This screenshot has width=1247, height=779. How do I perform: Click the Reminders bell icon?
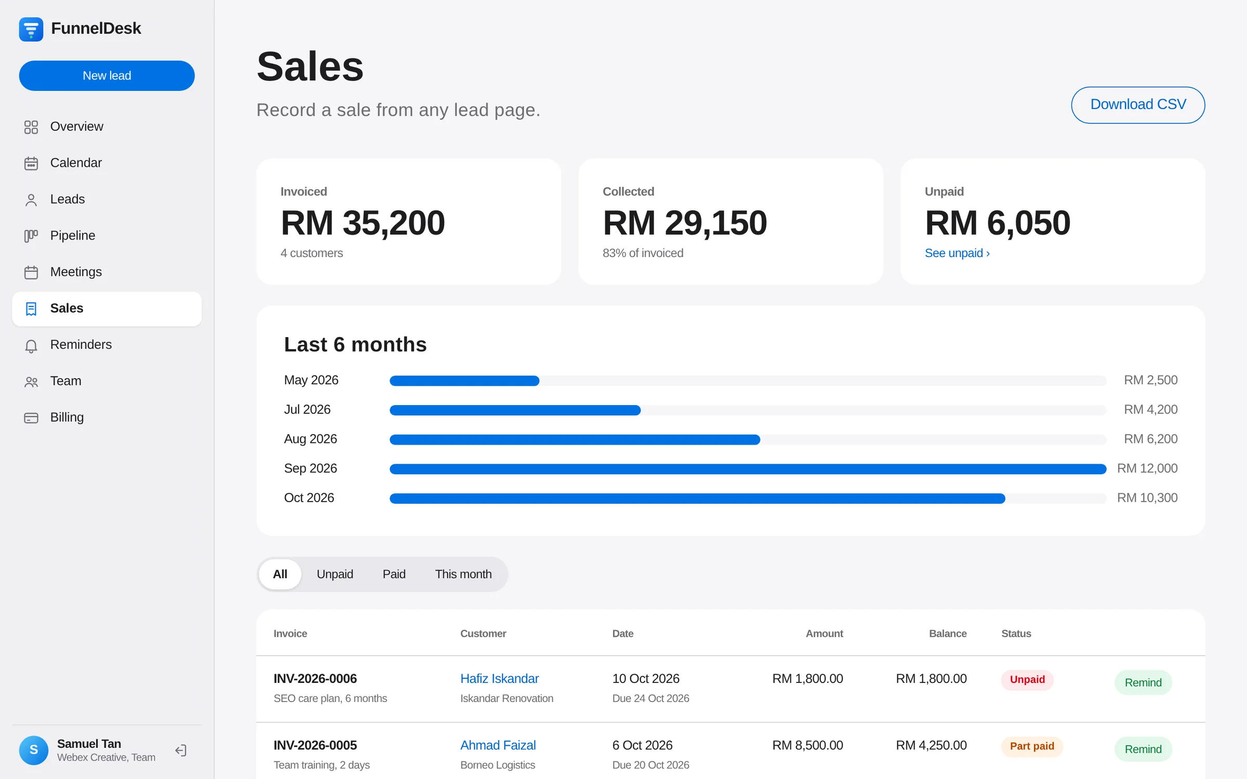click(x=31, y=345)
